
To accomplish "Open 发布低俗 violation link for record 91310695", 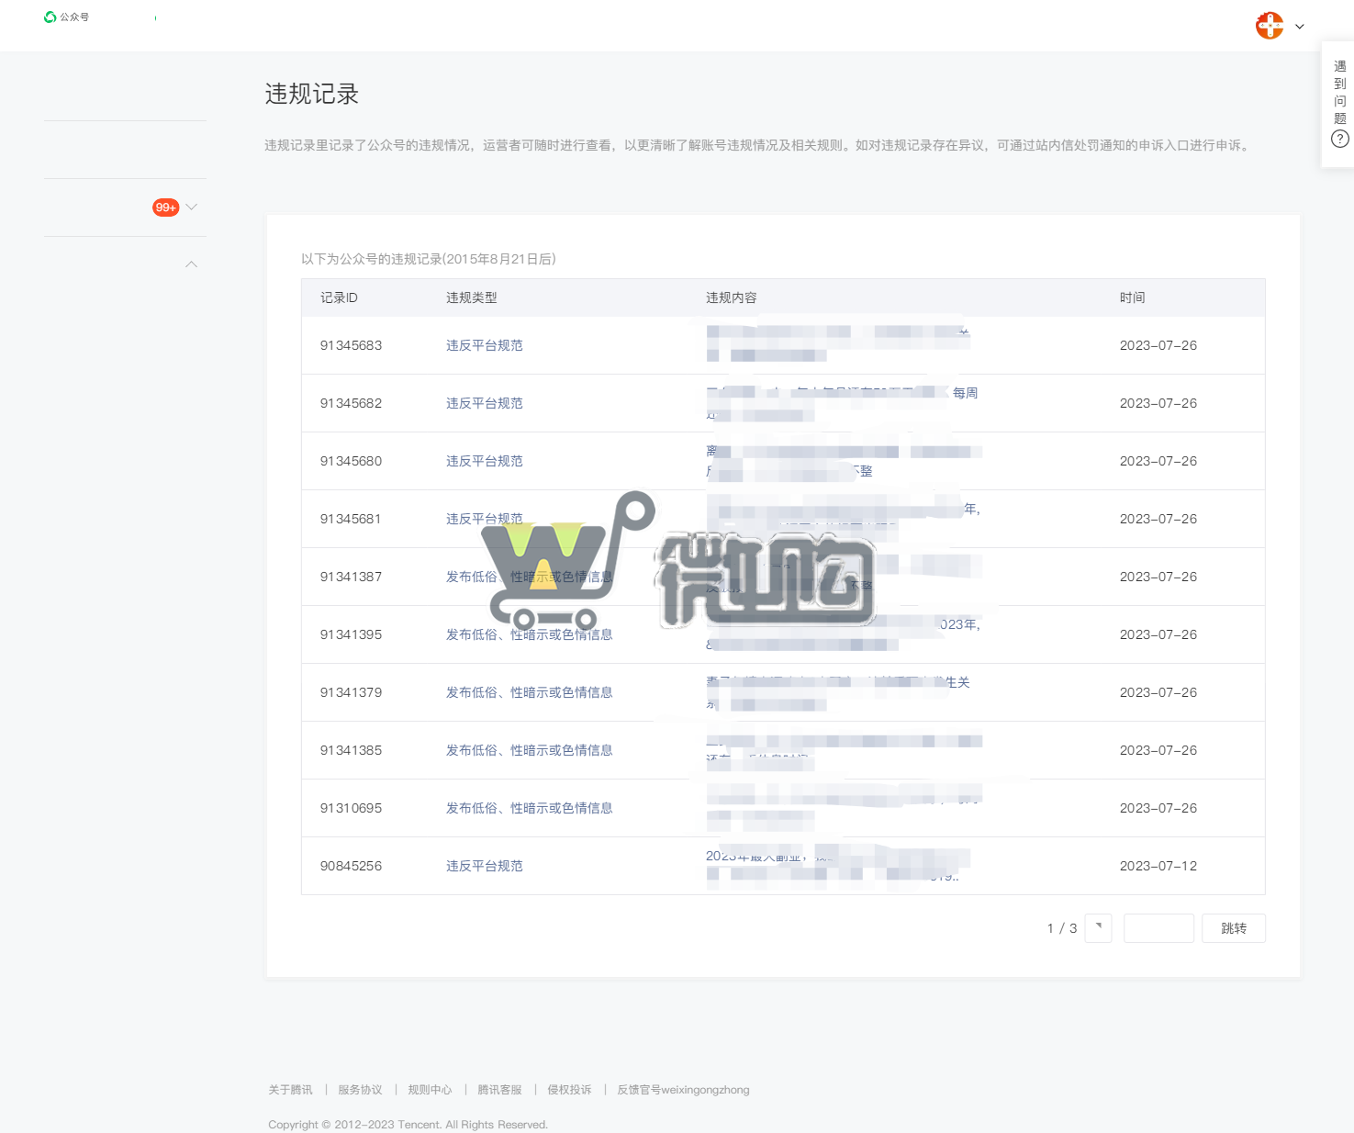I will click(529, 808).
